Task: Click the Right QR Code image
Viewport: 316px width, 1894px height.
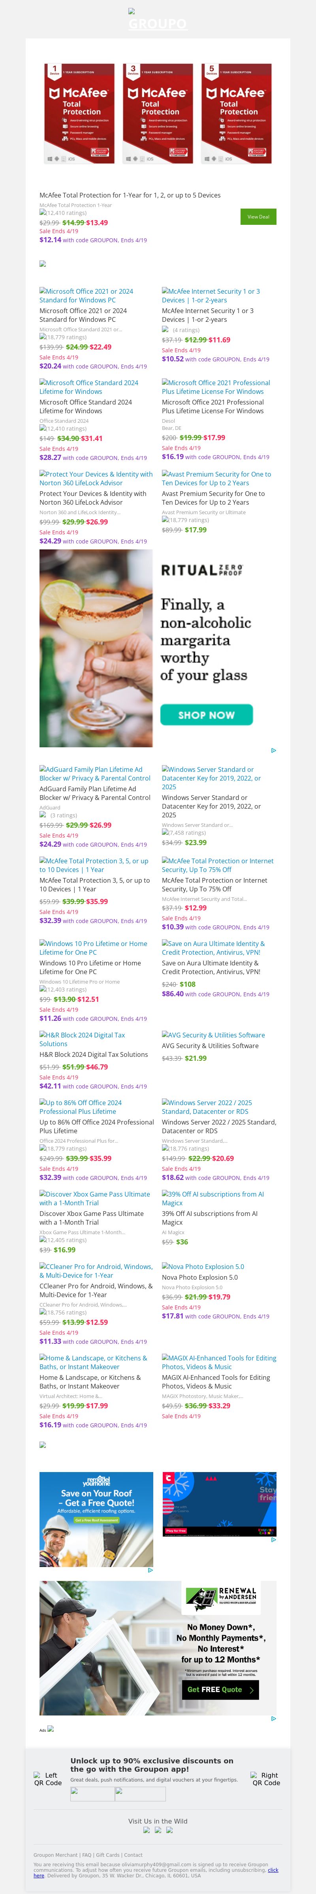Action: 266,1778
